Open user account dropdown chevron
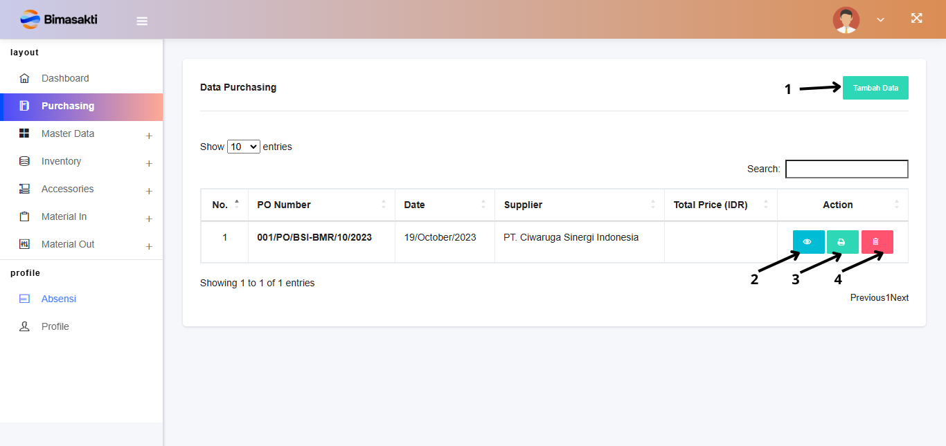 (x=880, y=20)
